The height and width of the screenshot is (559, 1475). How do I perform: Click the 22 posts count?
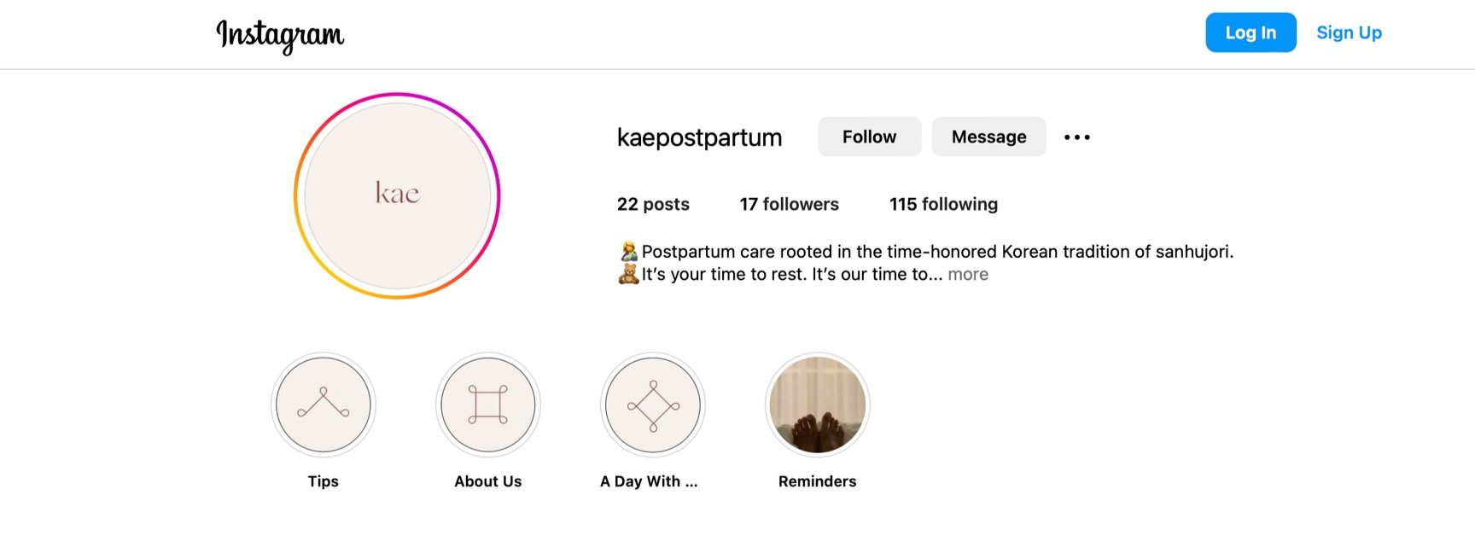pyautogui.click(x=653, y=204)
